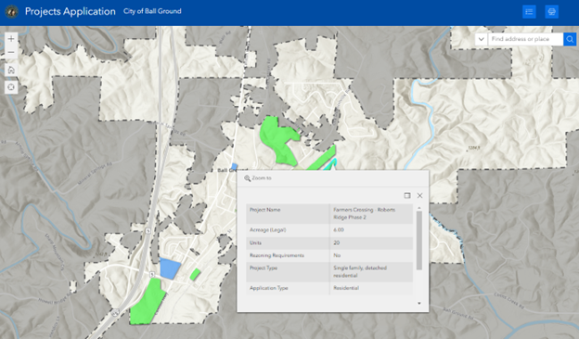This screenshot has width=579, height=339.
Task: Focus the Find address or place field
Action: coord(525,39)
